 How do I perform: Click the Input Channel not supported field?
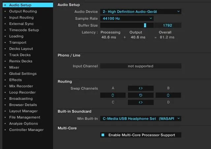point(140,66)
